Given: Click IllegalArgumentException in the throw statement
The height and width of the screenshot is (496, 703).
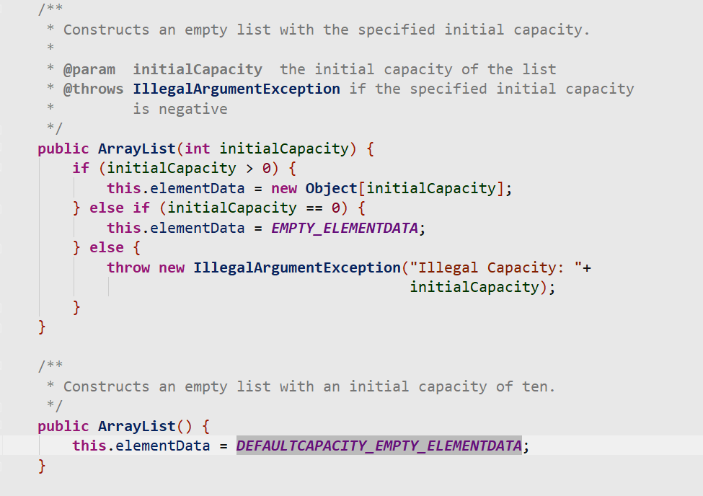Looking at the screenshot, I should pyautogui.click(x=296, y=267).
